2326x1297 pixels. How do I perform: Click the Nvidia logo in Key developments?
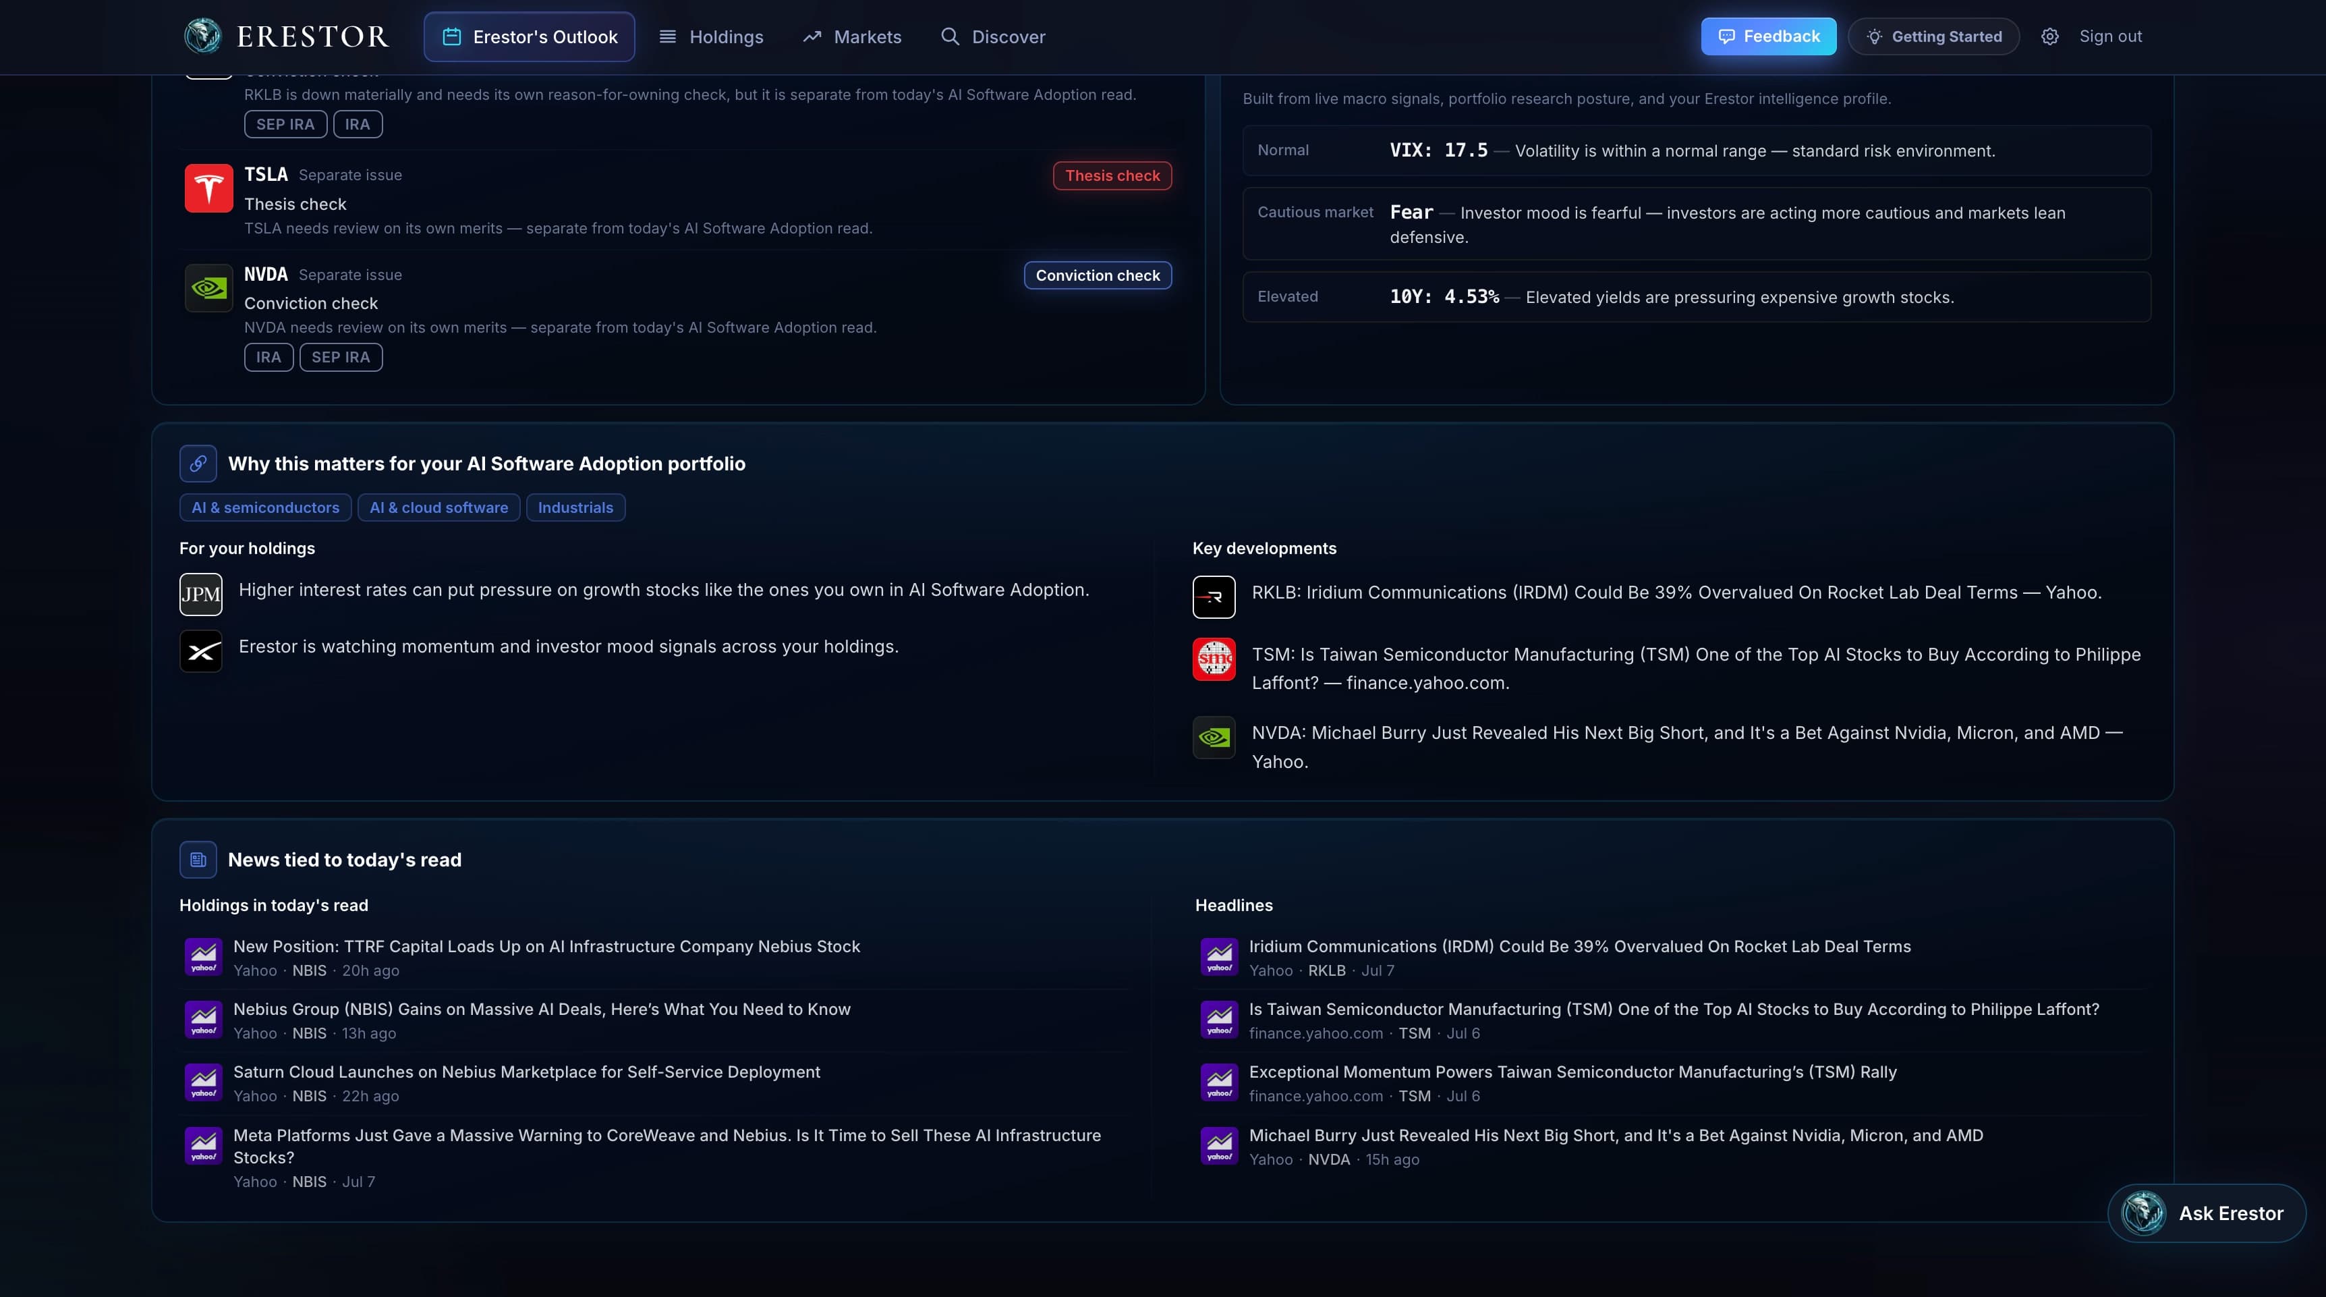pyautogui.click(x=1214, y=738)
